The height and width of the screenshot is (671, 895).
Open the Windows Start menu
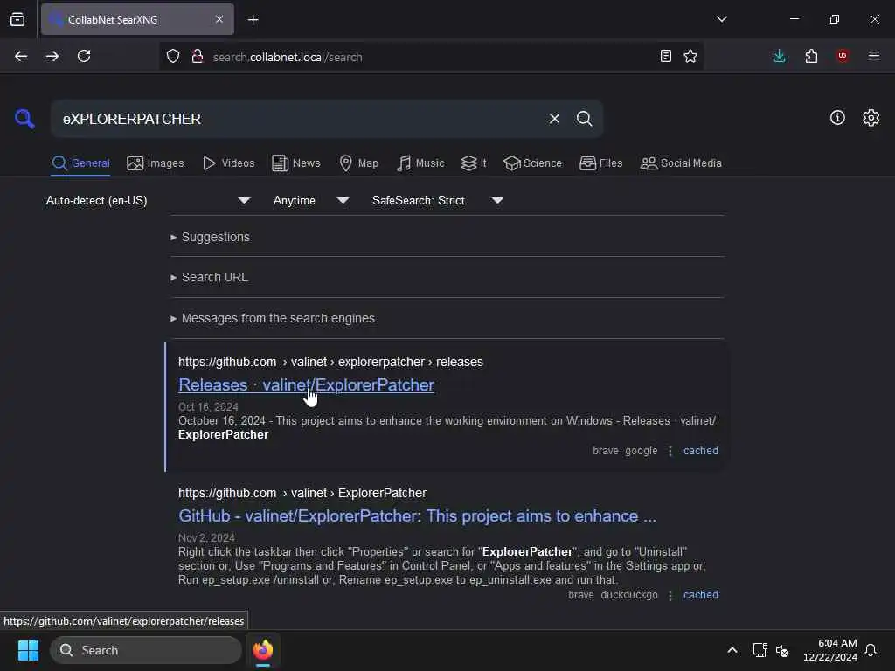(x=28, y=650)
